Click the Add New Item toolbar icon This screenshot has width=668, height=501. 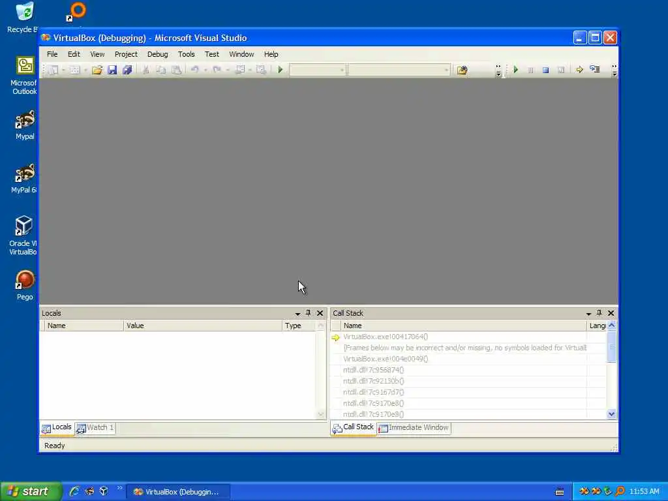coord(75,70)
